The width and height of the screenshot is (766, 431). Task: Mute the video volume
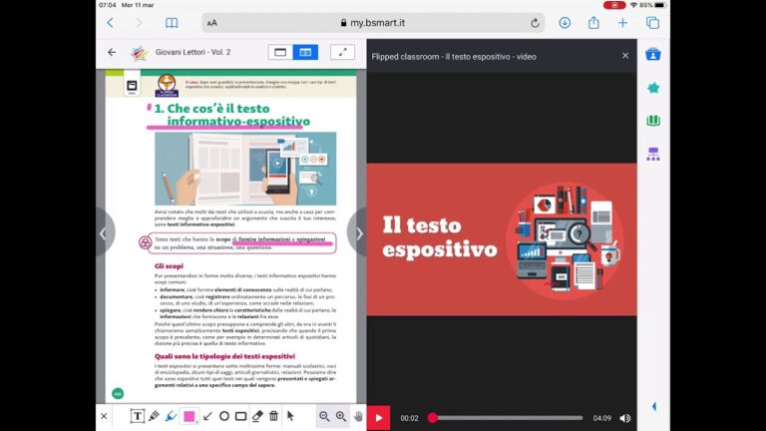(625, 418)
